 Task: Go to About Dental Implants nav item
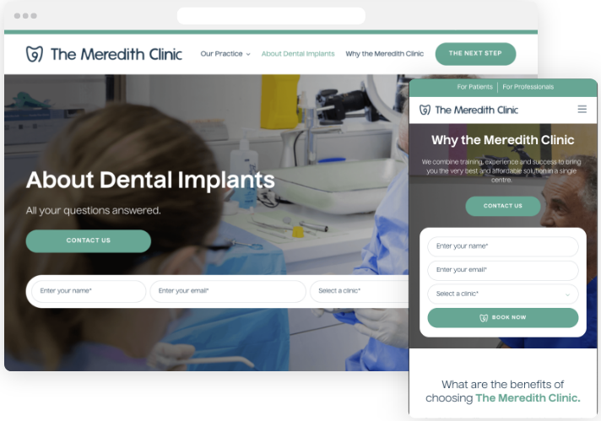(298, 54)
